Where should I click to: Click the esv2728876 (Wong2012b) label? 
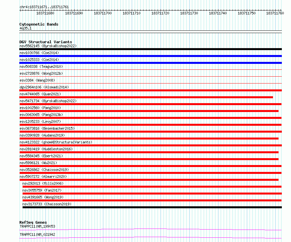[x=41, y=73]
